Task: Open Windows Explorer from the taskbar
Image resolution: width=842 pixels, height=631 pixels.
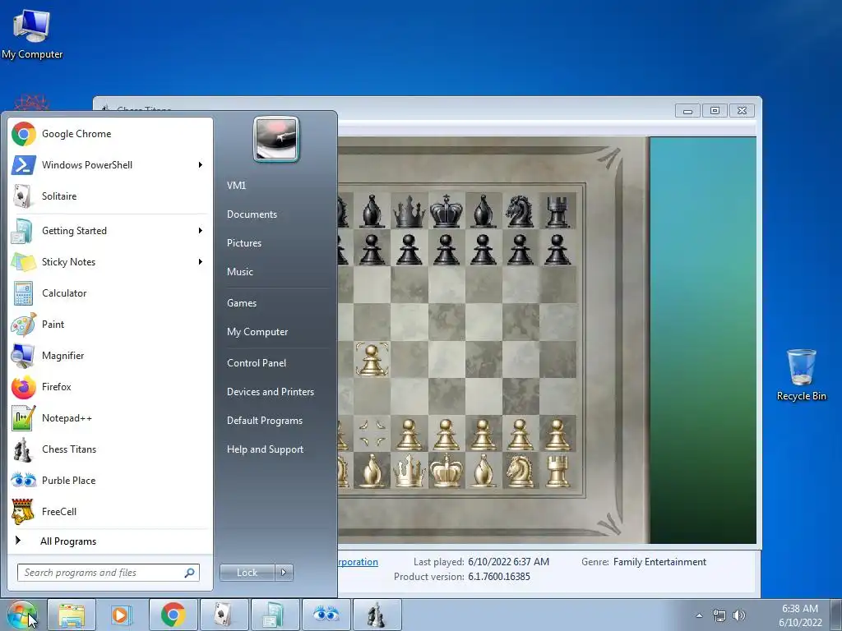Action: [x=72, y=615]
